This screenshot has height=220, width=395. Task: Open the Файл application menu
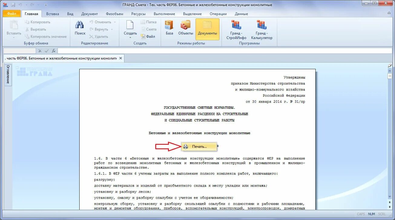coord(12,14)
